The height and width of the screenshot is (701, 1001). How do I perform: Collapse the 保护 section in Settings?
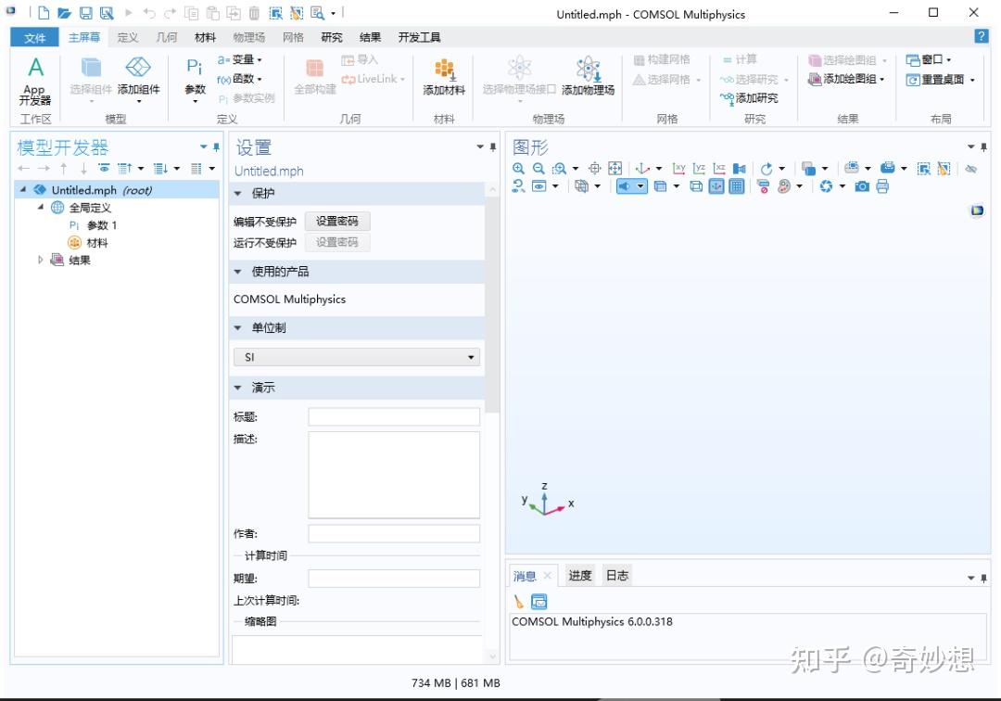pos(238,193)
